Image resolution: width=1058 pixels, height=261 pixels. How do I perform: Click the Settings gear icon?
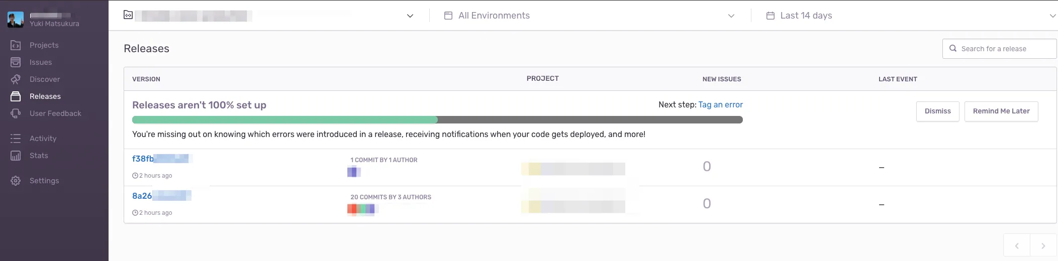pos(16,181)
